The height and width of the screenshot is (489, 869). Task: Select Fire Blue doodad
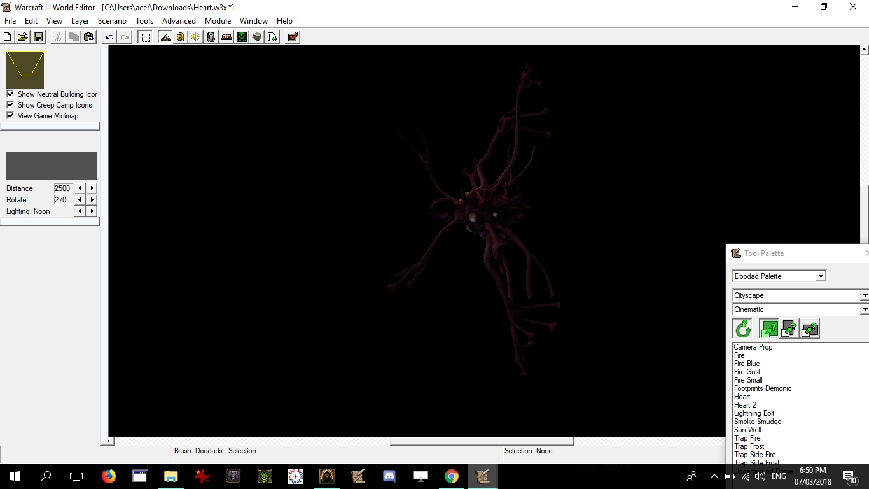coord(747,364)
